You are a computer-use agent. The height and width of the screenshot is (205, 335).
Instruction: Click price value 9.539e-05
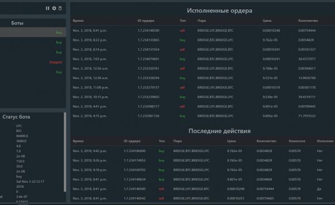click(x=270, y=97)
